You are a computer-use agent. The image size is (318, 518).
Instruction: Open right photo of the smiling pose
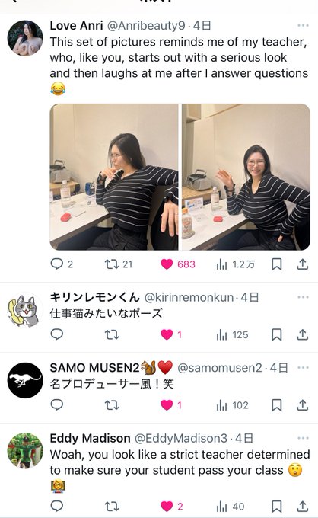coord(246,177)
